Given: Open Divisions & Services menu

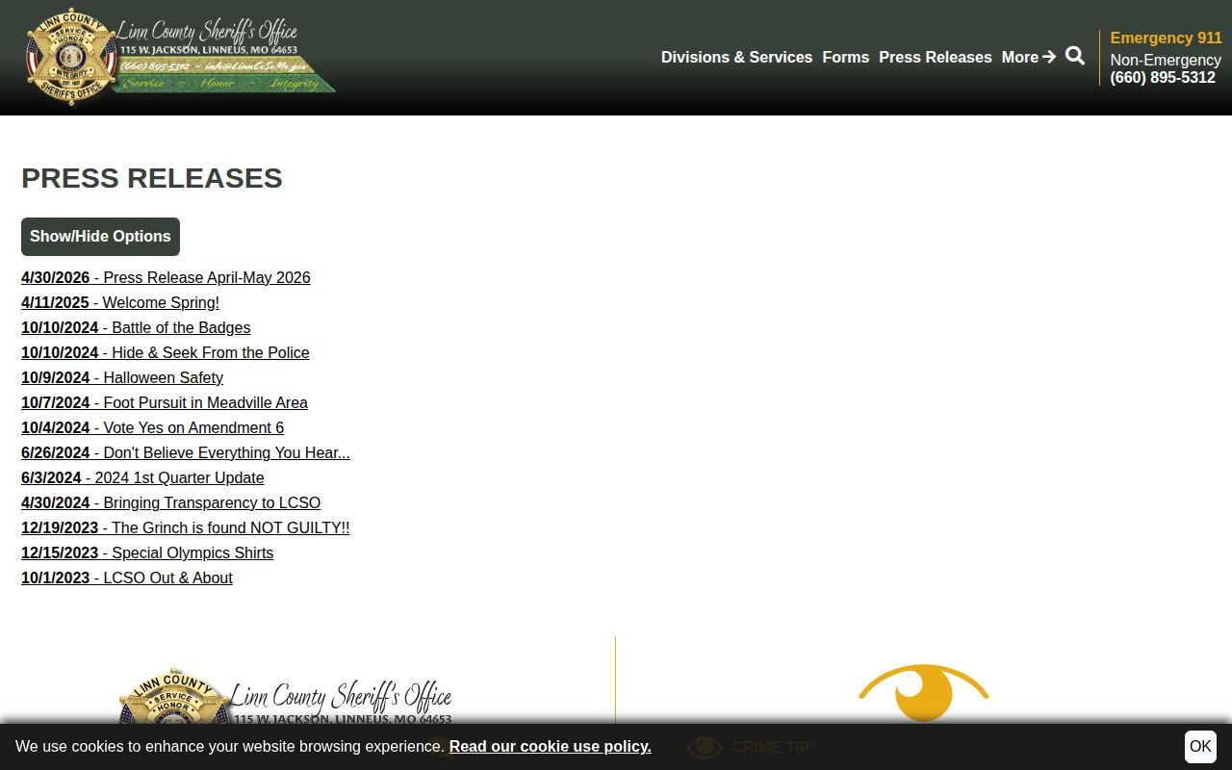Looking at the screenshot, I should 736,57.
